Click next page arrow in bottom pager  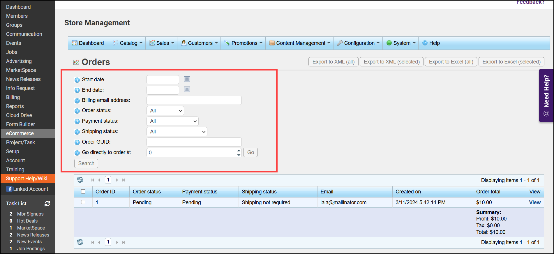(117, 242)
